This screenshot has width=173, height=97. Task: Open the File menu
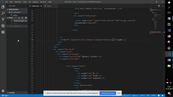(x=6, y=2)
